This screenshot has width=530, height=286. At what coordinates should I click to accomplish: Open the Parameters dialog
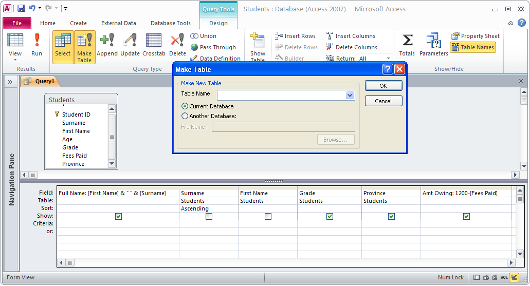(434, 45)
